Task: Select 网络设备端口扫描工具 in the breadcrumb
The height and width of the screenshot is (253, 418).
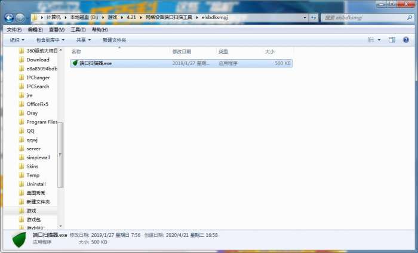Action: pyautogui.click(x=169, y=17)
